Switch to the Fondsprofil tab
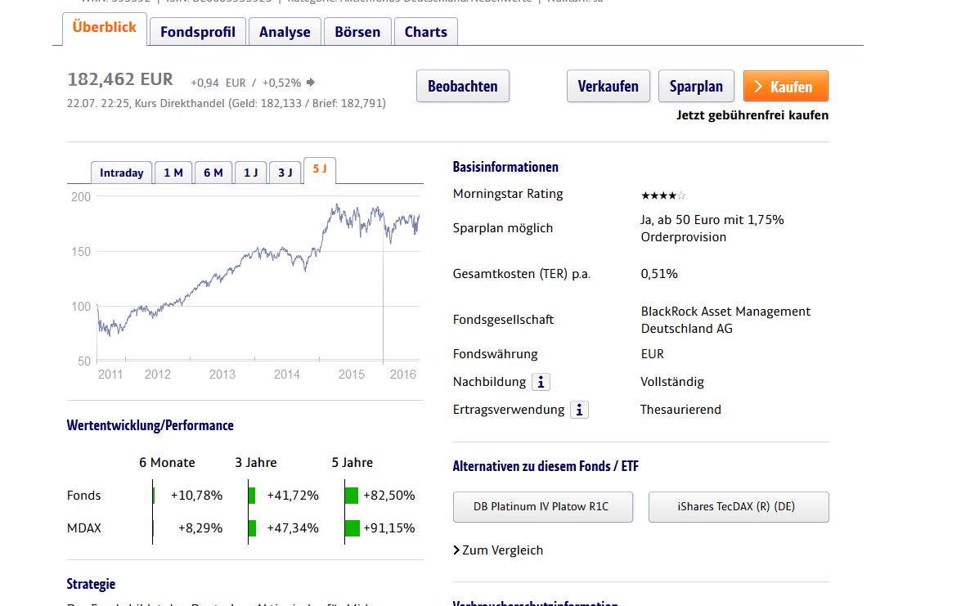 pos(197,32)
